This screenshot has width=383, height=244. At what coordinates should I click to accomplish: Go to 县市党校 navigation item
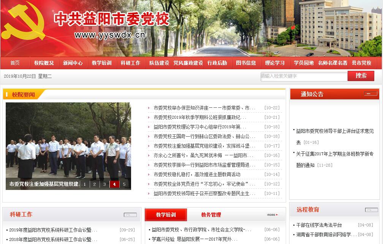pyautogui.click(x=361, y=63)
